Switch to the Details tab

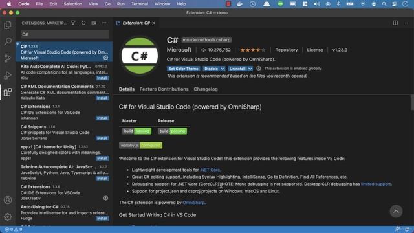[x=127, y=89]
